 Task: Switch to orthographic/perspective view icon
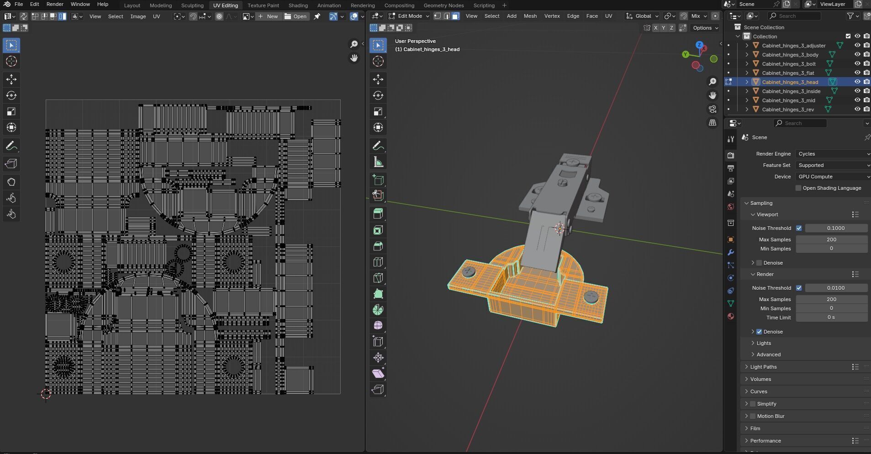713,123
